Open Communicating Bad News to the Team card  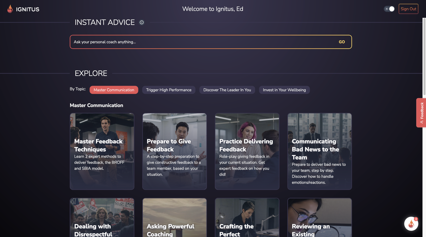point(320,151)
